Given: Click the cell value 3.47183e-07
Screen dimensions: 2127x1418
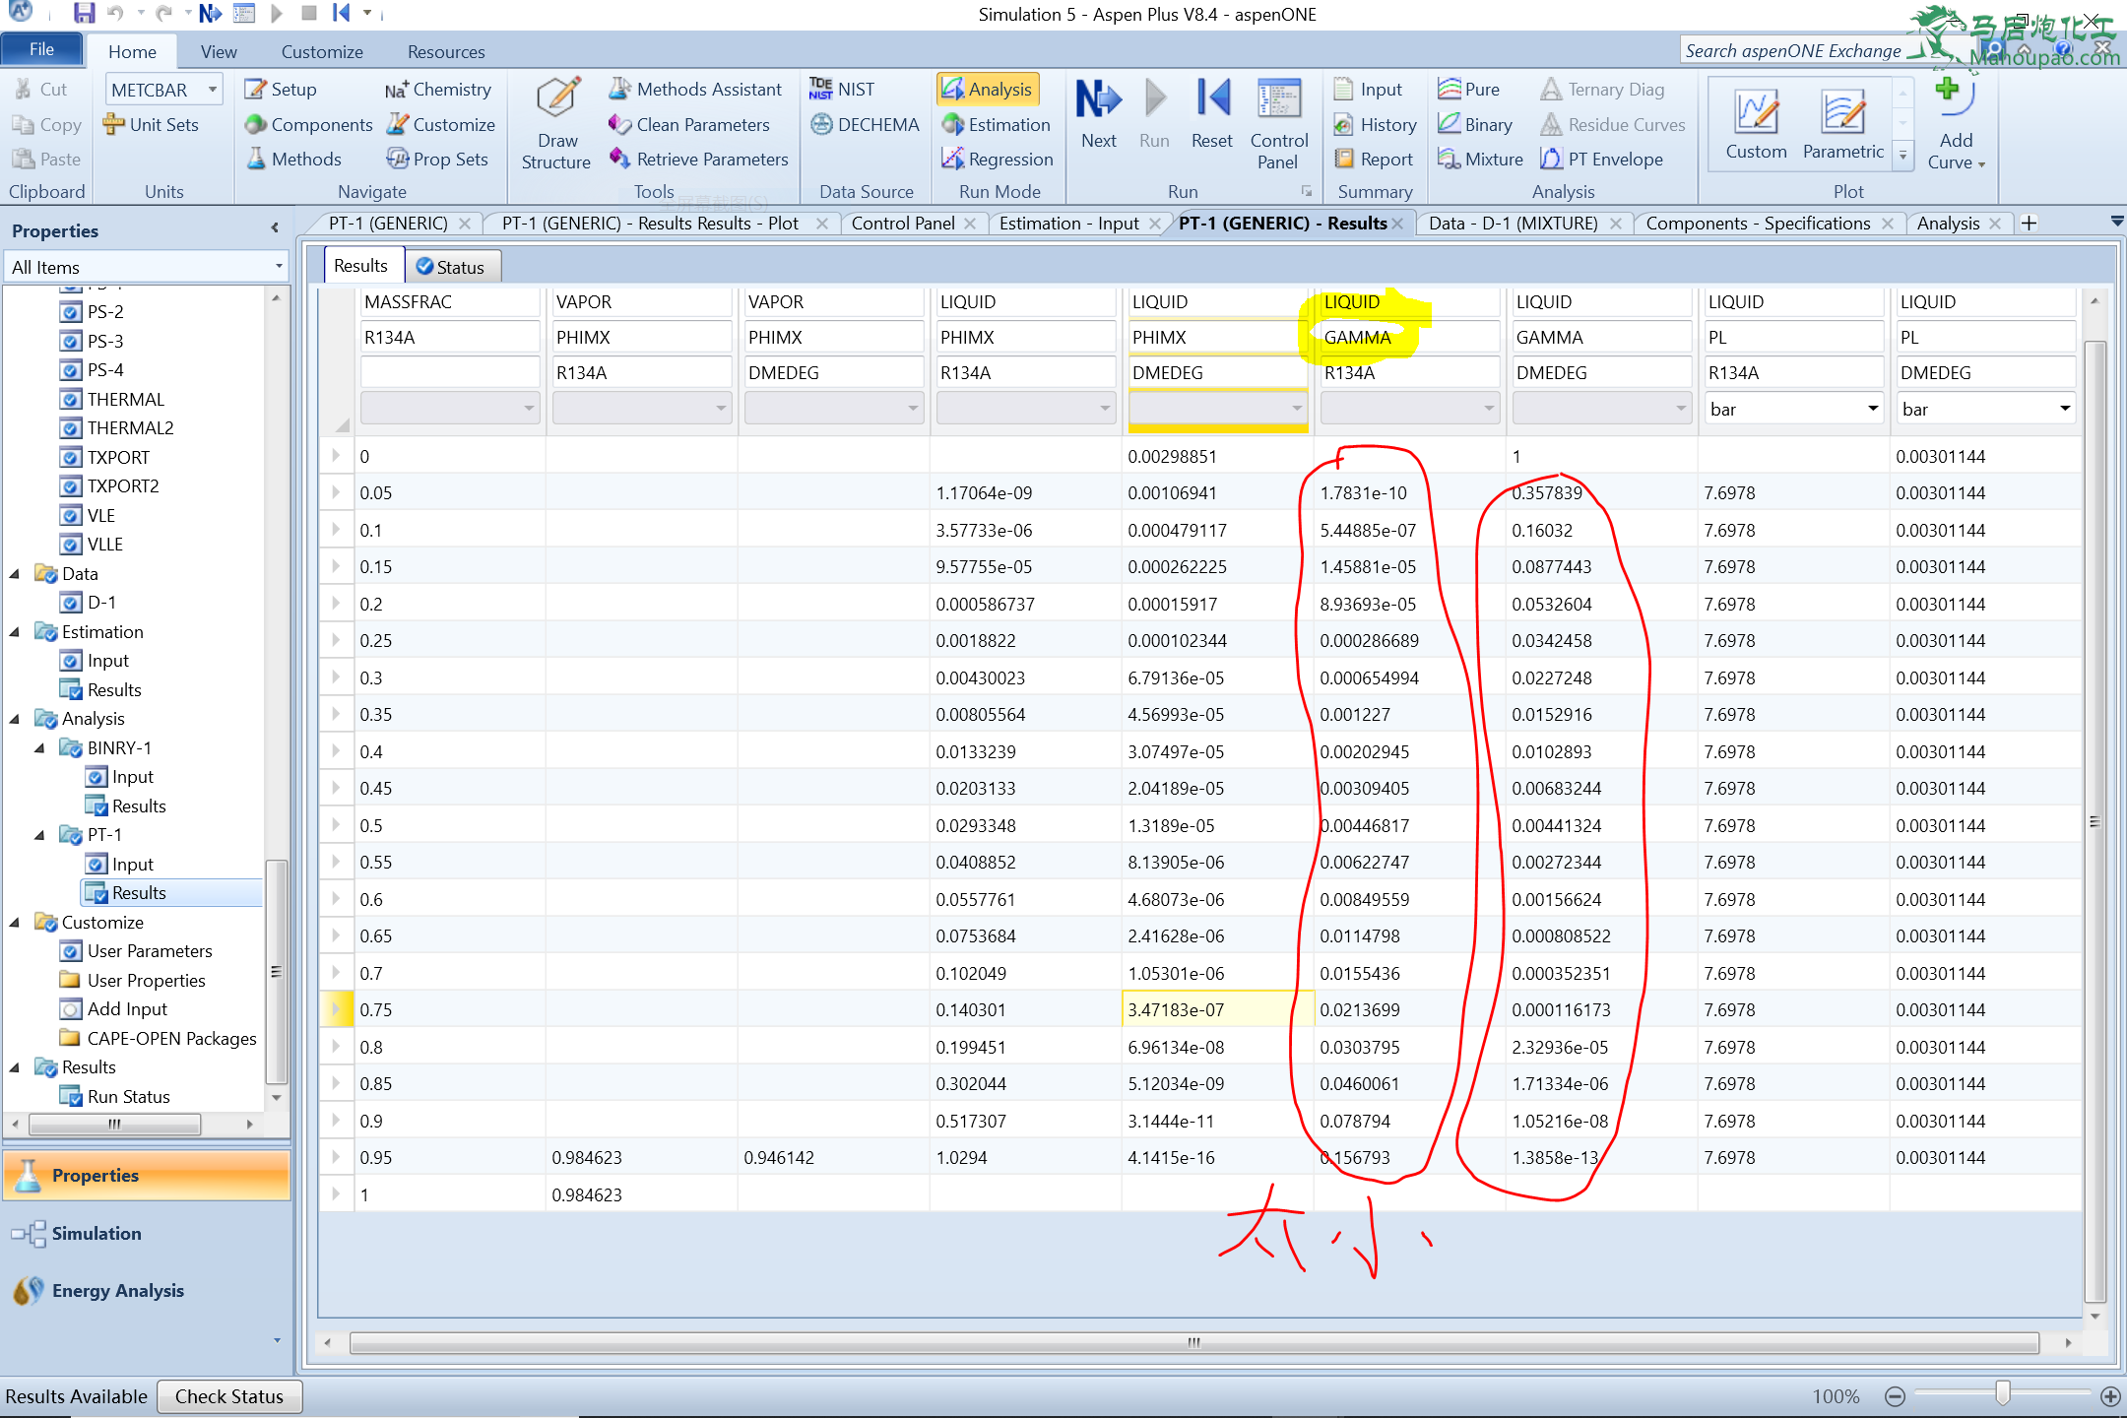Looking at the screenshot, I should tap(1216, 1010).
